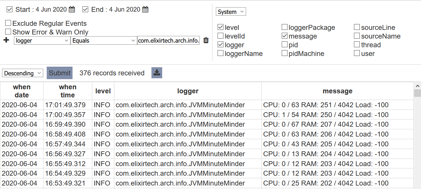The height and width of the screenshot is (189, 421).
Task: Check the loggerPackage column checkbox
Action: click(x=285, y=27)
